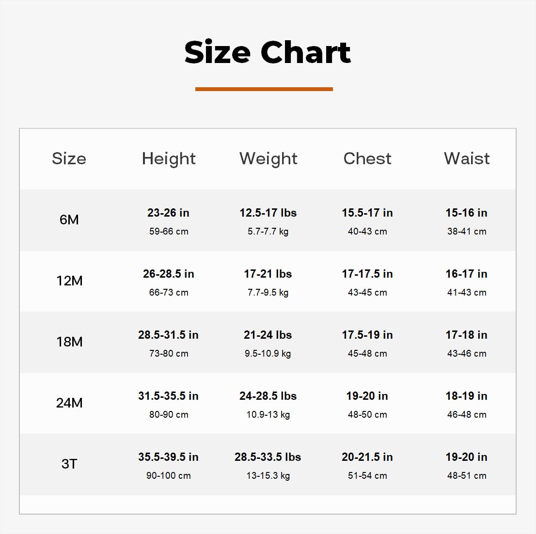Viewport: 536px width, 534px height.
Task: Click the 18M size row label
Action: [69, 342]
